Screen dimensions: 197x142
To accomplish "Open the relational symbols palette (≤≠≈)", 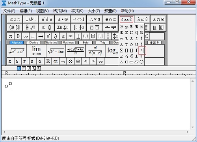I will (15, 19).
